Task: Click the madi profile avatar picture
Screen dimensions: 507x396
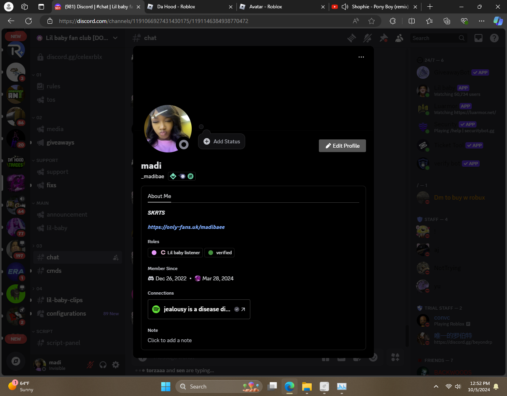Action: pyautogui.click(x=168, y=129)
